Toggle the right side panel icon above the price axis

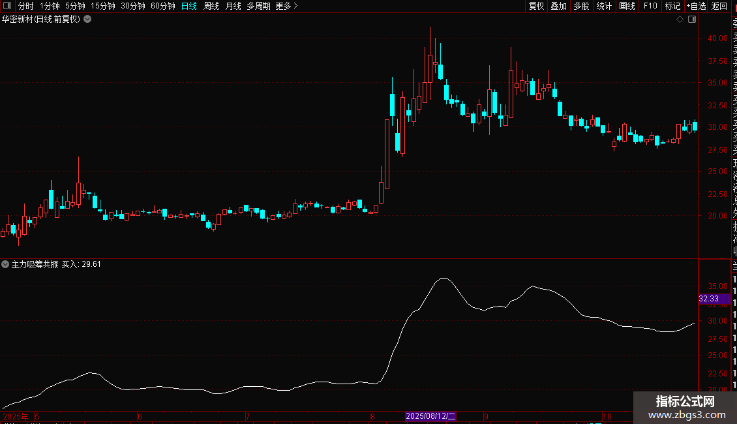click(692, 20)
